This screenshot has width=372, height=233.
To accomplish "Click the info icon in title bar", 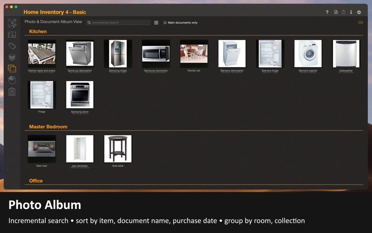I will (351, 12).
